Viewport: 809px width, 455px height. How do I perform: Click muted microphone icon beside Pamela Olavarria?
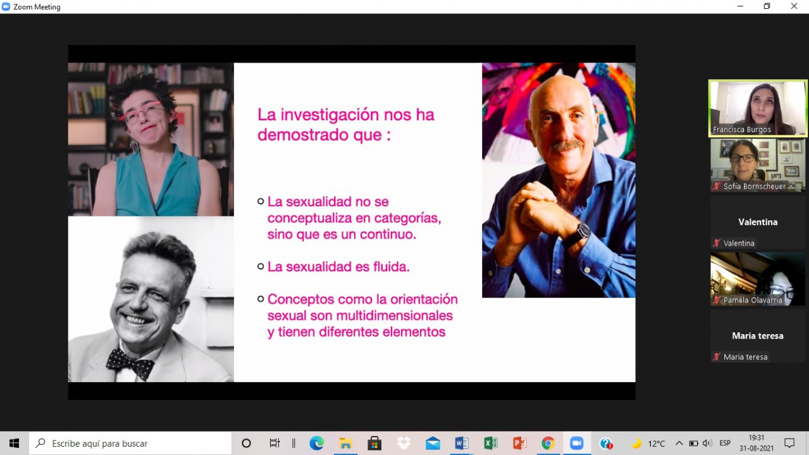[717, 300]
